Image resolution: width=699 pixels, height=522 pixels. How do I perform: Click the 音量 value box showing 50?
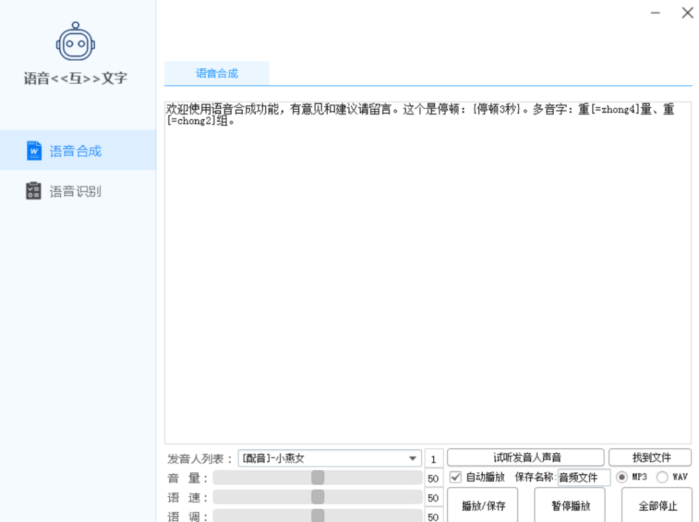point(433,478)
